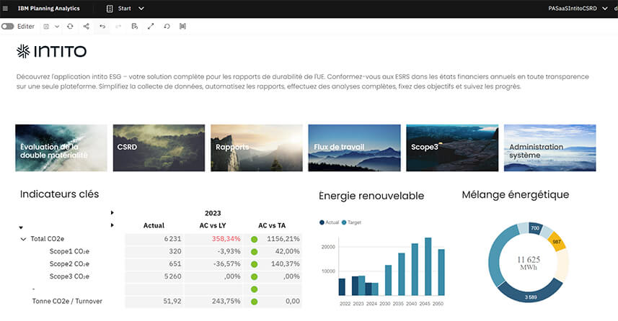Click the yellow 987 donut chart segment
Image resolution: width=618 pixels, height=321 pixels.
[555, 241]
